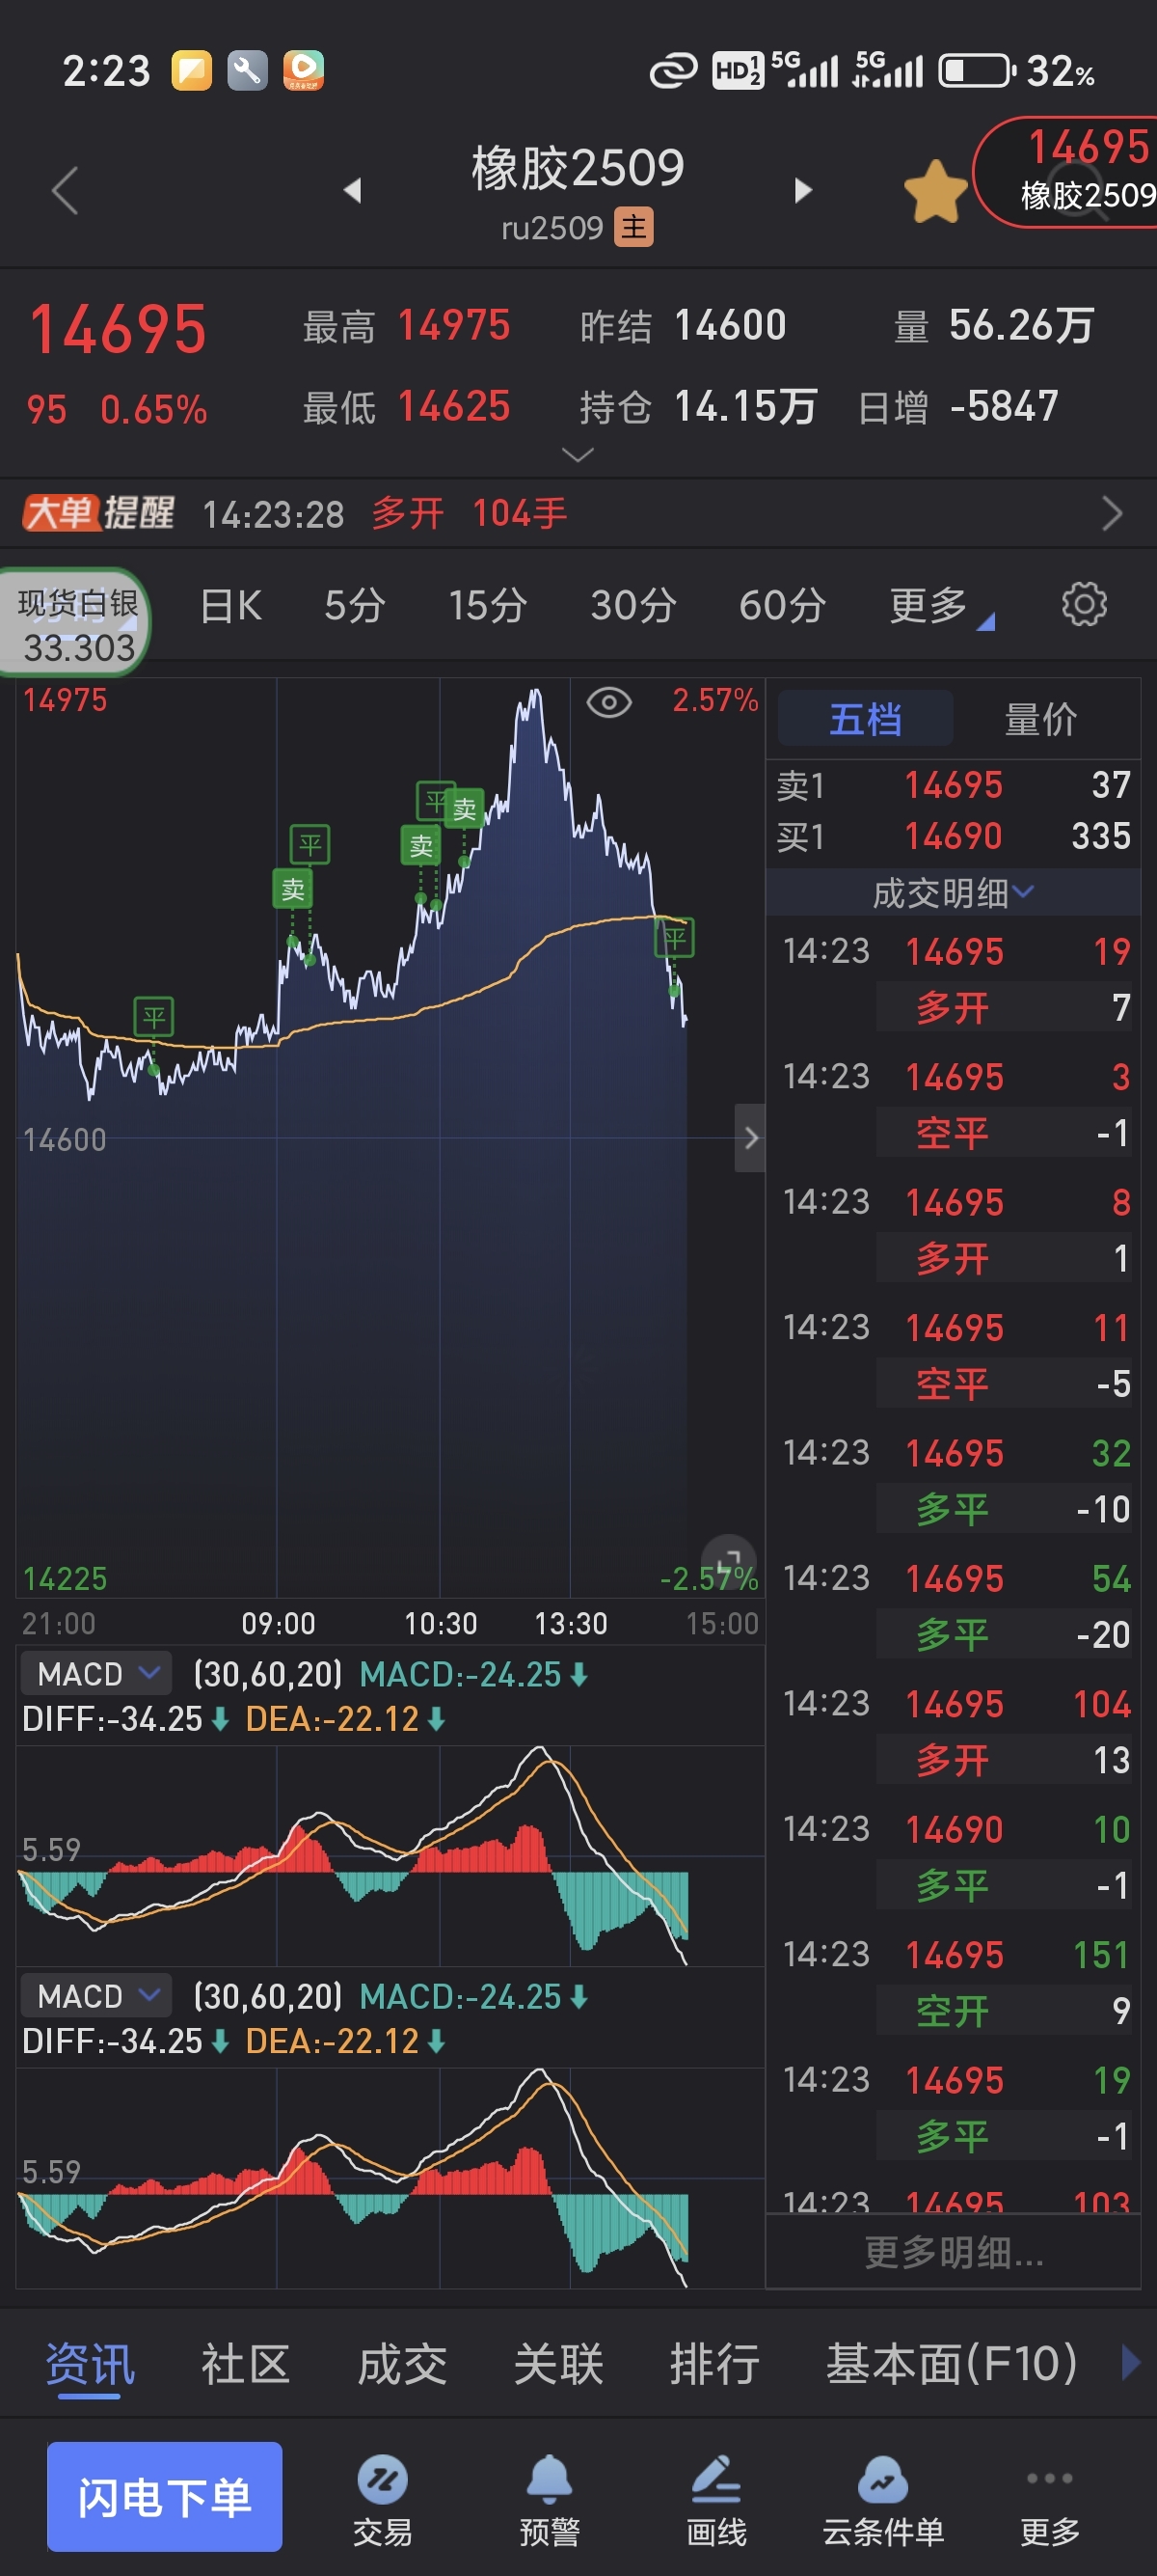Open the 画线 drawing tool icon
Screen dimensions: 1157x2576
(716, 2500)
